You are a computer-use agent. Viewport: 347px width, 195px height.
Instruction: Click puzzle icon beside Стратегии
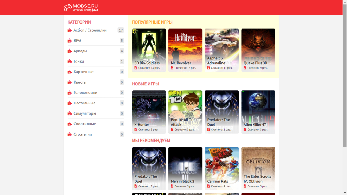[x=70, y=134]
